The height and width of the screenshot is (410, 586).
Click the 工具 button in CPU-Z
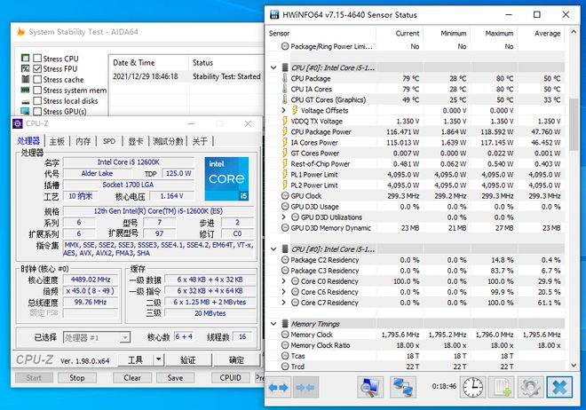tap(135, 359)
